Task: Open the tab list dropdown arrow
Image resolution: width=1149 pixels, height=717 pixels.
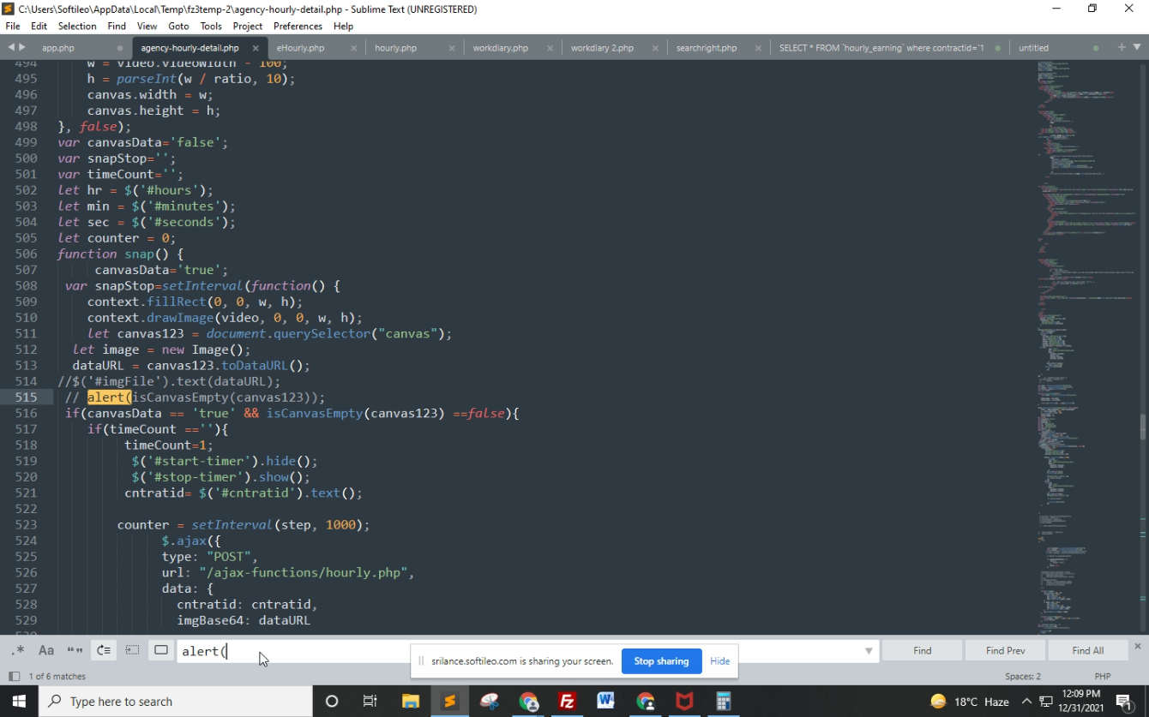Action: [x=1137, y=47]
